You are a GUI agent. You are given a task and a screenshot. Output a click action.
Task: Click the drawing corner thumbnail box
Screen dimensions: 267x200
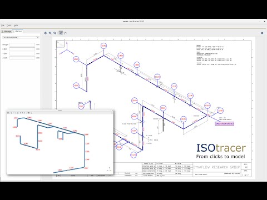61,44
